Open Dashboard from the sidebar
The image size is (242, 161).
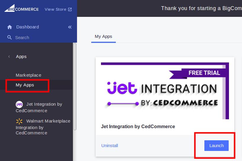click(x=28, y=27)
